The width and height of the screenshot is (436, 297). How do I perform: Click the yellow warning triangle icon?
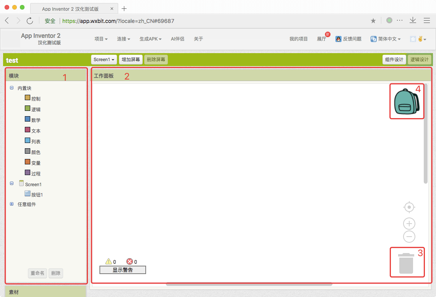[x=109, y=261]
